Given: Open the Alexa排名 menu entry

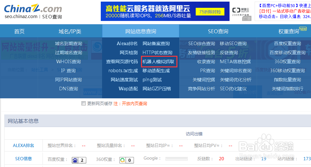Looking at the screenshot, I should 127,44.
